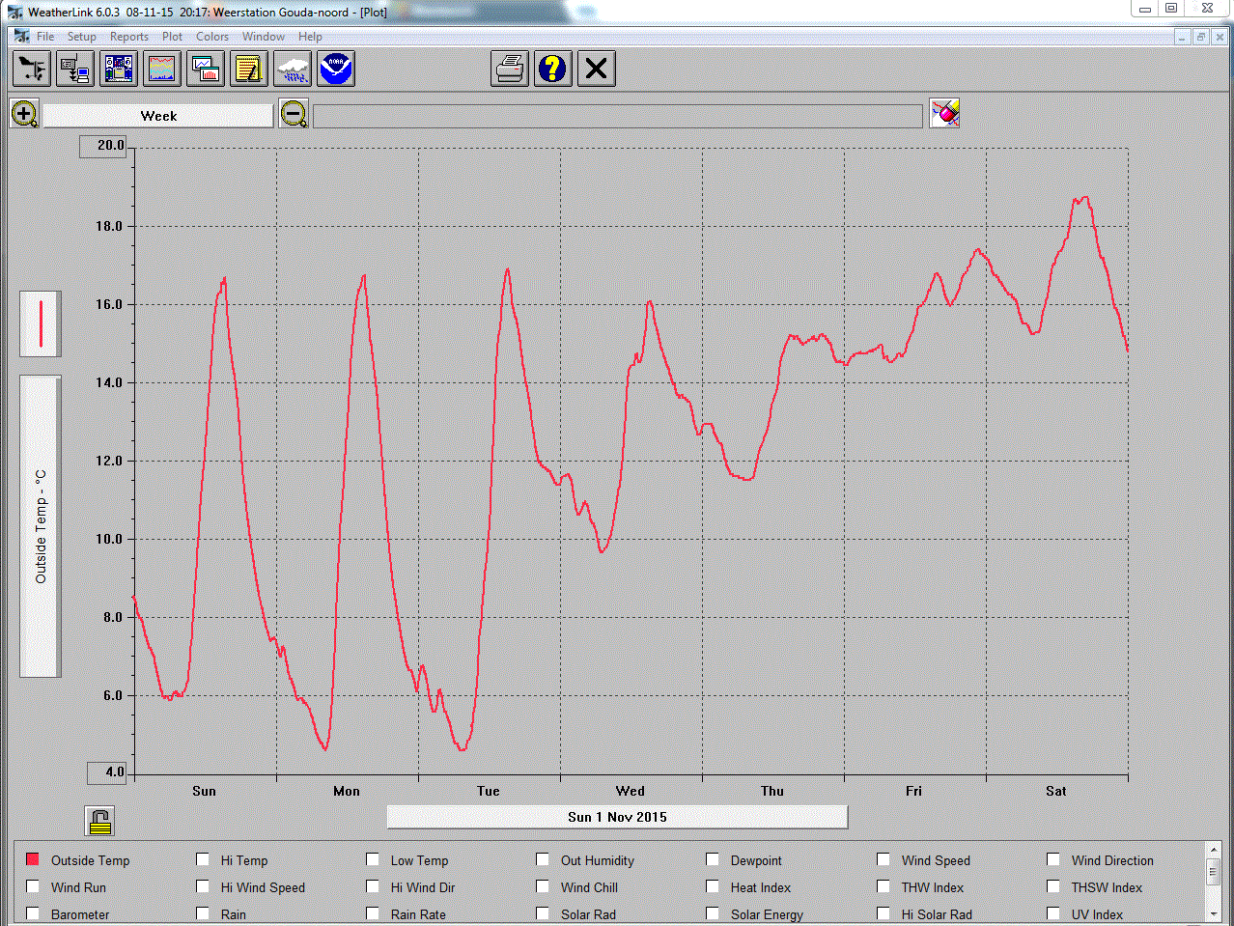Click the red line color swatch
The height and width of the screenshot is (926, 1234).
[x=41, y=324]
